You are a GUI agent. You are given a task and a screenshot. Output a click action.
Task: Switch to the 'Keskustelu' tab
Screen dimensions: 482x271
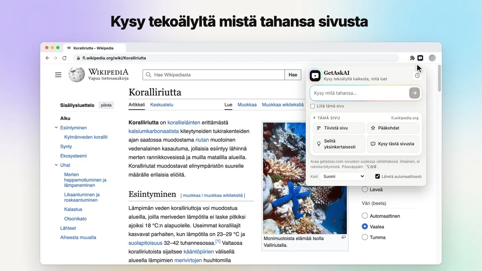coord(162,105)
